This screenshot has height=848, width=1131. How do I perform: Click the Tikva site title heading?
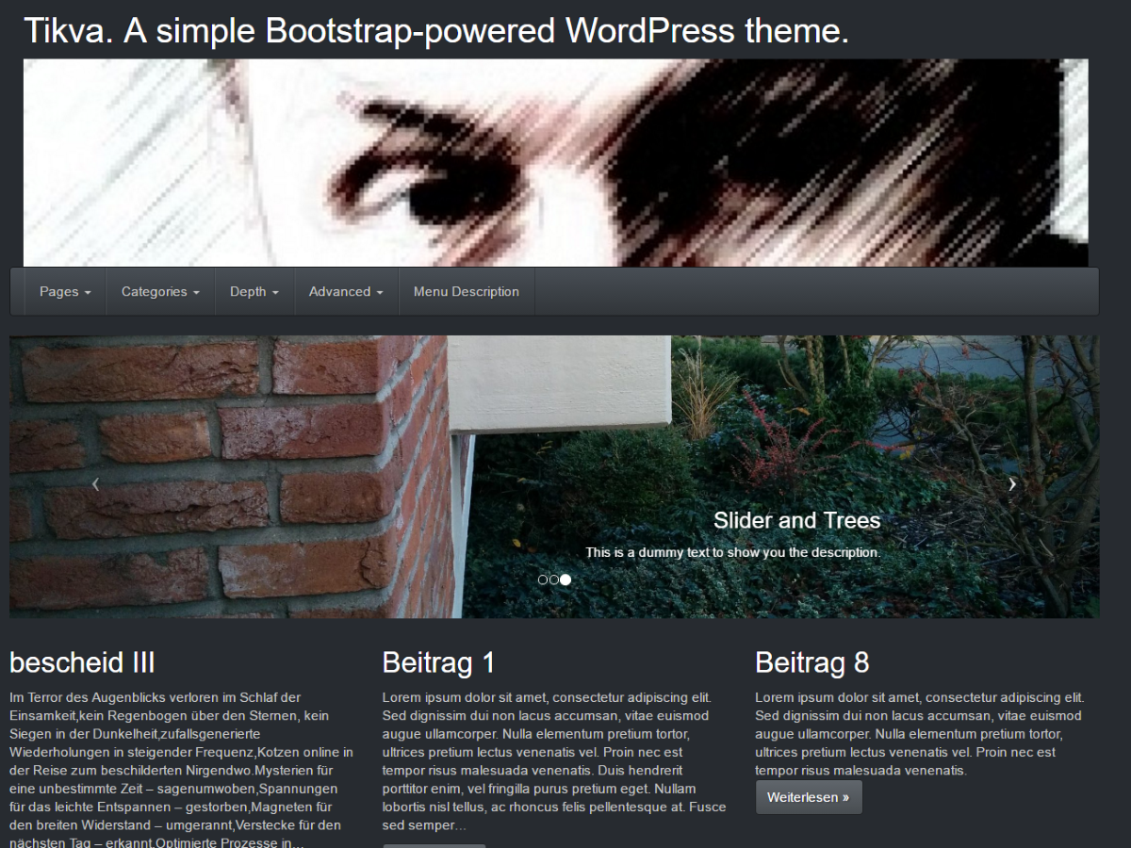pos(437,30)
